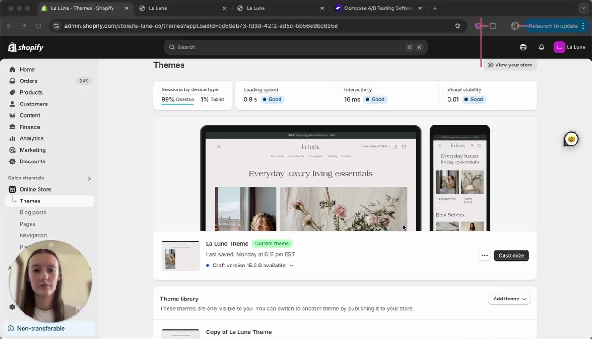Open the browser extensions puzzle icon
This screenshot has height=339, width=592.
coord(493,26)
